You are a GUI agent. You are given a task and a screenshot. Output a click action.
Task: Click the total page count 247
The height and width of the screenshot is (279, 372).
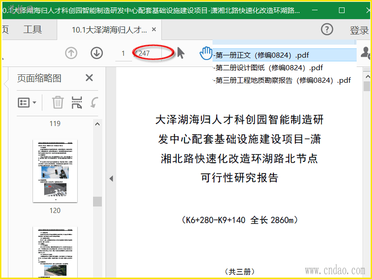pos(144,53)
